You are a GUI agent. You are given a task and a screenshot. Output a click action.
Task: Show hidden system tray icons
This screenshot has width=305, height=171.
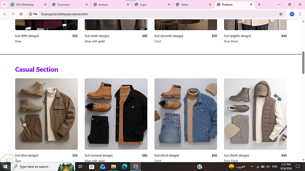coord(252,166)
